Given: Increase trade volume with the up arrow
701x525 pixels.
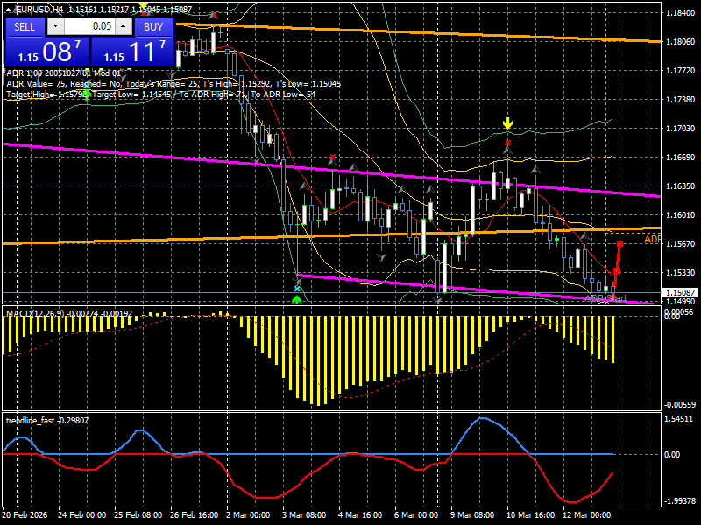Looking at the screenshot, I should pyautogui.click(x=124, y=26).
